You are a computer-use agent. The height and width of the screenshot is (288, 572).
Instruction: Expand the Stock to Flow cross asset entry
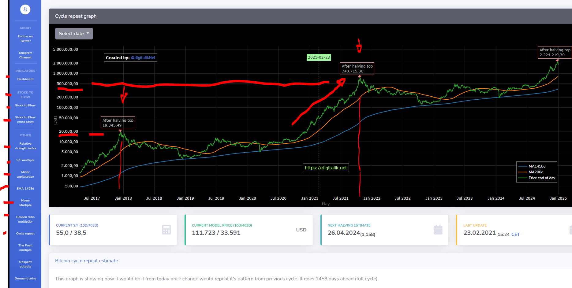(25, 120)
